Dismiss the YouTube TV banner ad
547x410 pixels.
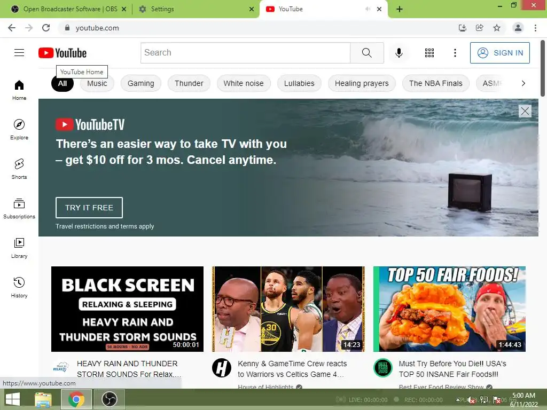525,111
